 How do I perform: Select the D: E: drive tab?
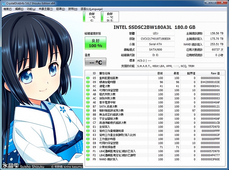[x=110, y=17]
